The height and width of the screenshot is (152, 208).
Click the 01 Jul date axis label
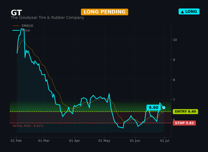[x=165, y=141]
